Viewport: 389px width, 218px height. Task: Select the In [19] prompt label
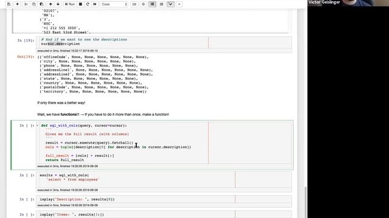click(x=26, y=41)
